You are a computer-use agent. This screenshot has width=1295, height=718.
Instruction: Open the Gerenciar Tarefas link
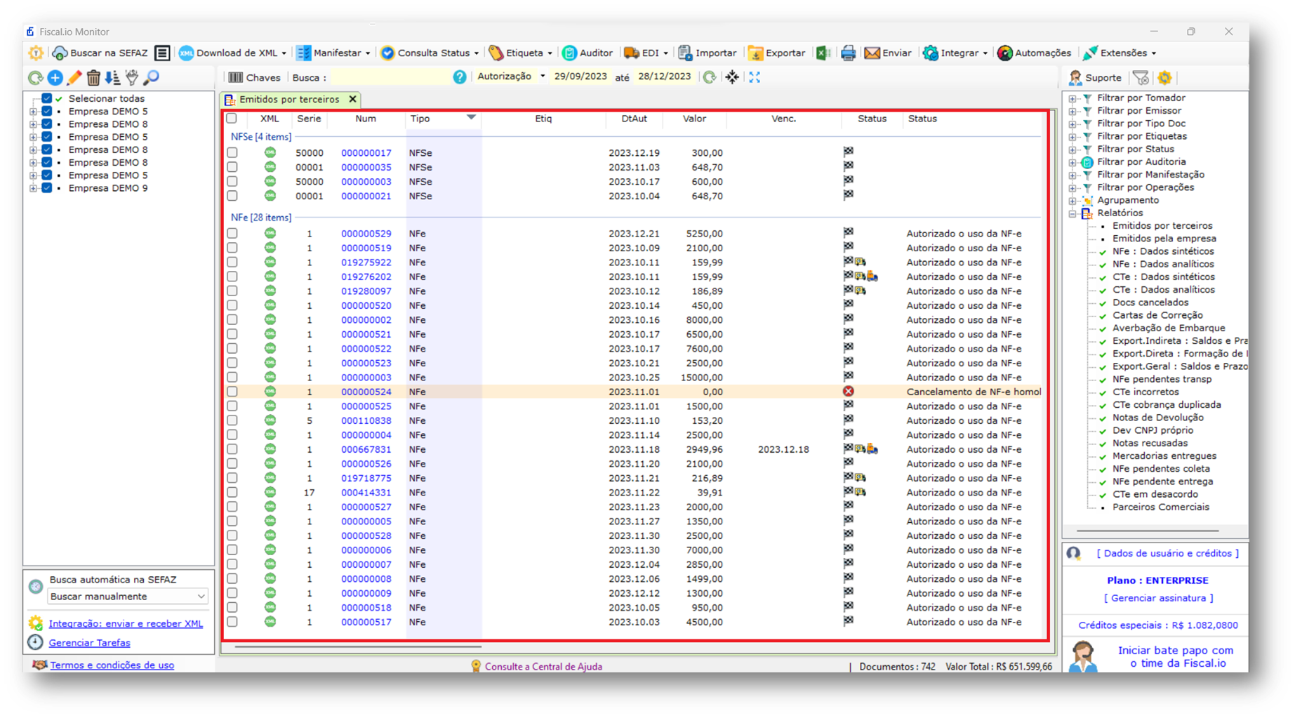point(89,643)
